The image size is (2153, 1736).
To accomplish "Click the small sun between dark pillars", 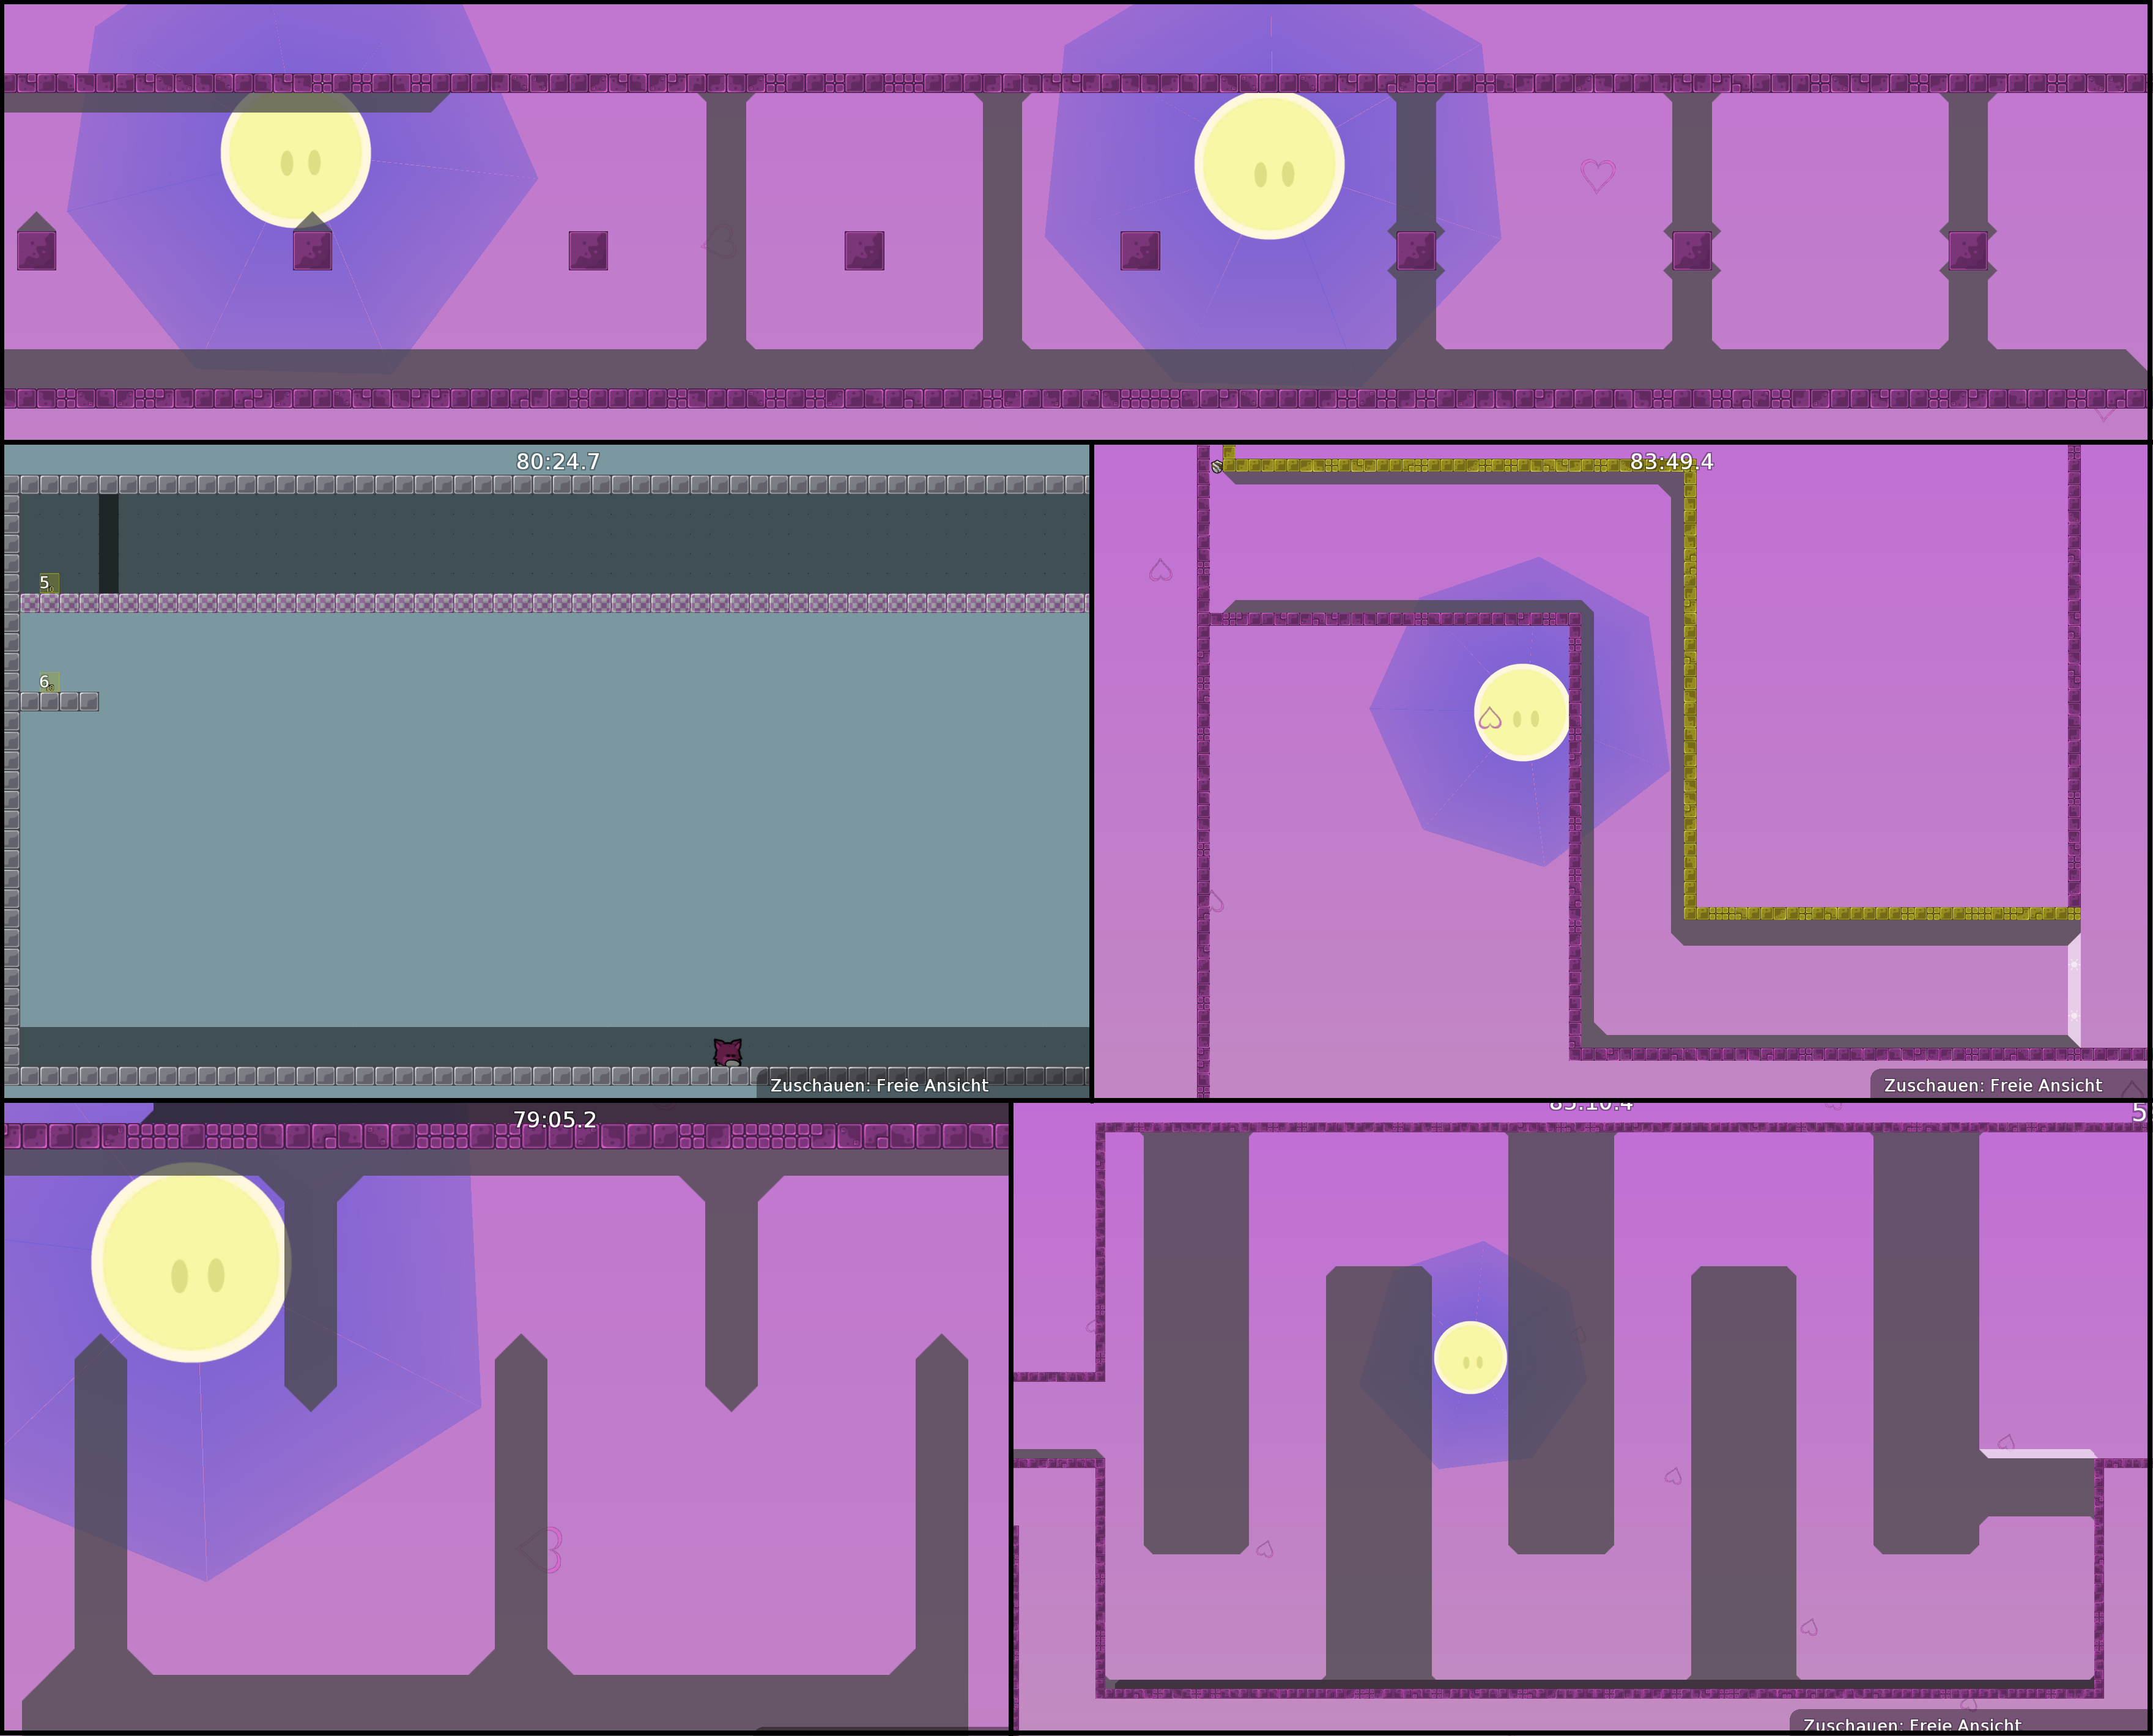I will (x=1470, y=1357).
